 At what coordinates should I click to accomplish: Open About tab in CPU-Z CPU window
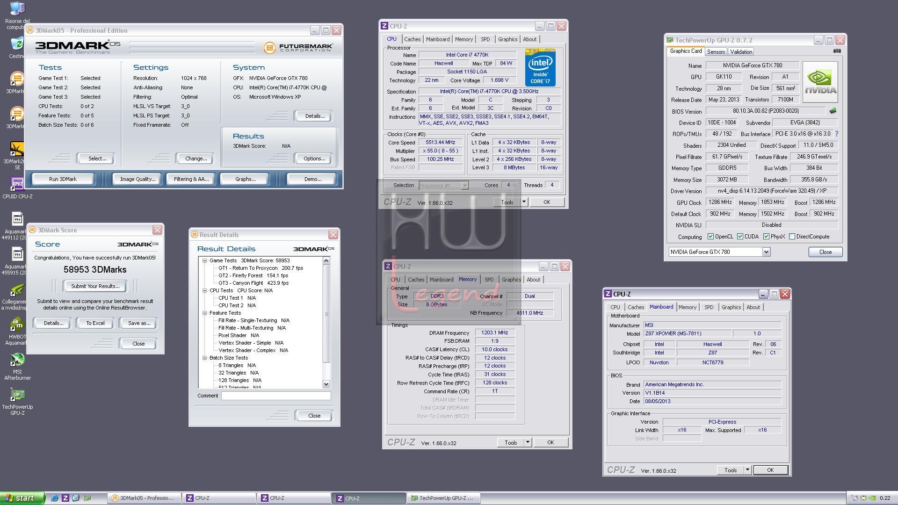530,39
